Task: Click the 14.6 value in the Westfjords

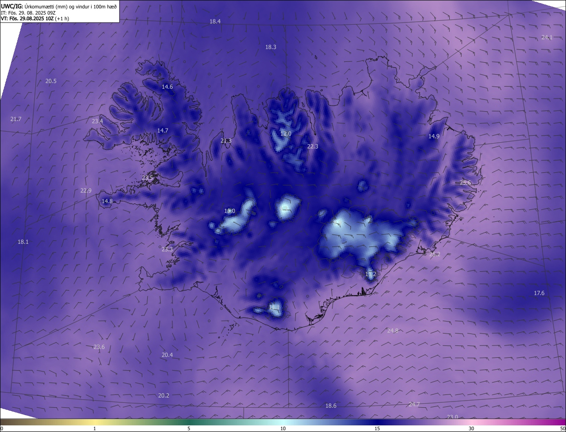Action: click(x=167, y=87)
